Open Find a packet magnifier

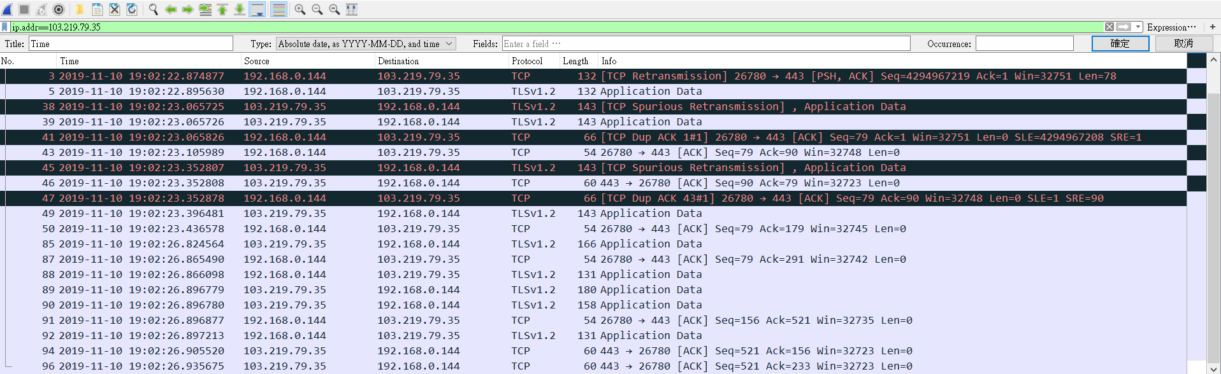[154, 10]
